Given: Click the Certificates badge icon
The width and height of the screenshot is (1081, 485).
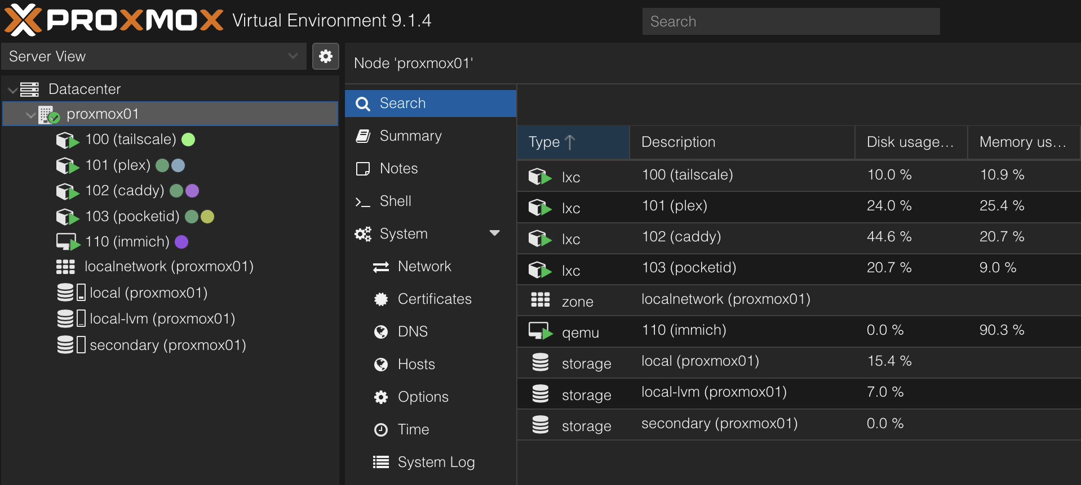Looking at the screenshot, I should 381,299.
